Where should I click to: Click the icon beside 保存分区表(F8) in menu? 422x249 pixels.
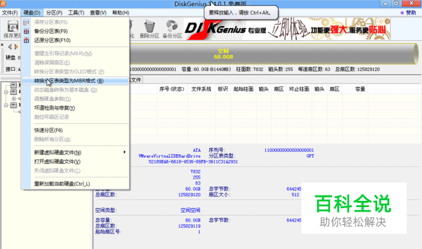(x=26, y=23)
